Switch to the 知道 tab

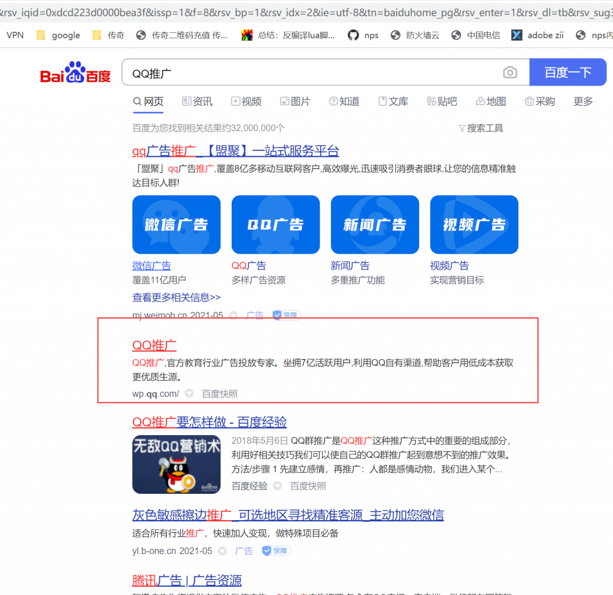tap(344, 102)
